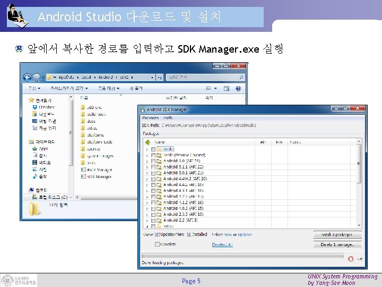The image size is (382, 287).
Task: Check the Android 4.4W.2 (API 20) checkbox
Action: (153, 179)
